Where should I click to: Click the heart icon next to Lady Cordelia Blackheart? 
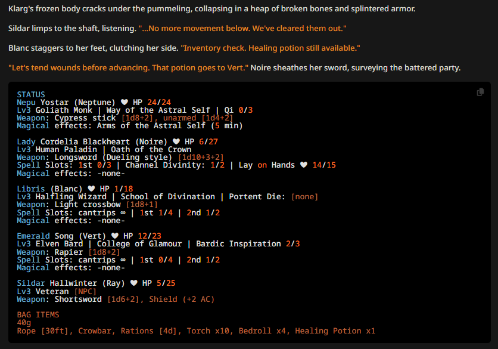176,141
